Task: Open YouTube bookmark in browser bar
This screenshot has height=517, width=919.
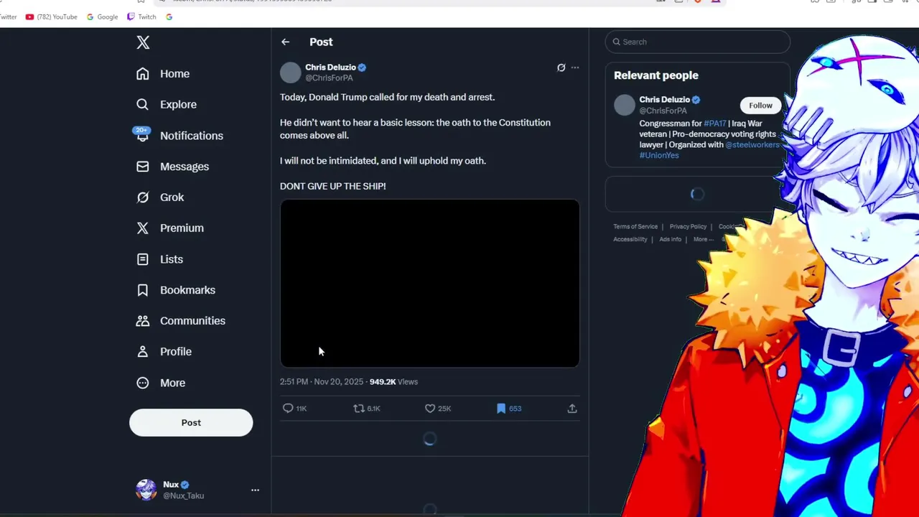Action: pos(51,17)
